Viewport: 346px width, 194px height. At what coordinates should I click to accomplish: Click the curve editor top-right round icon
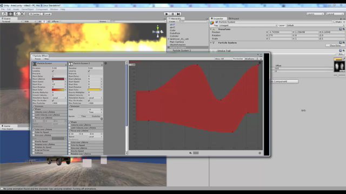click(260, 63)
